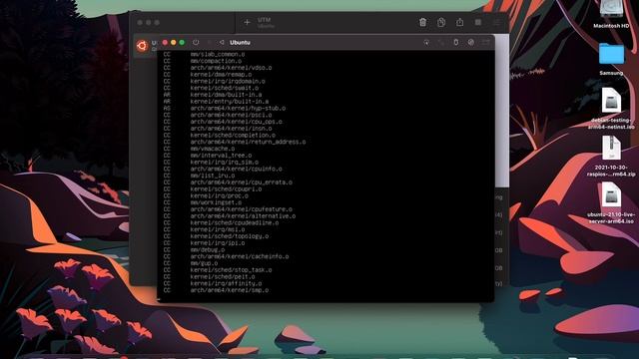The image size is (639, 359).
Task: Click the rightmost Ubuntu window toolbar icon
Action: tap(486, 42)
